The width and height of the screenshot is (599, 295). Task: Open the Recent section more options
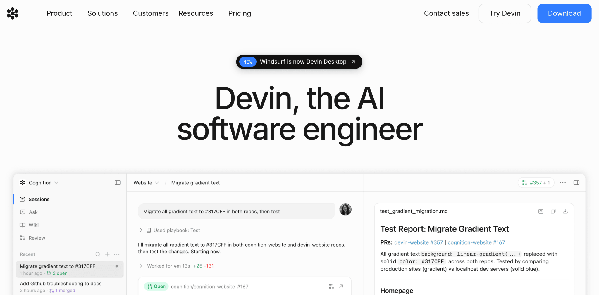[x=117, y=254]
